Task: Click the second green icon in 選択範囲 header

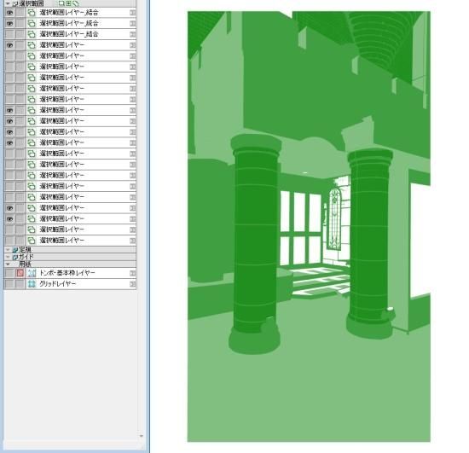Action: pos(68,3)
